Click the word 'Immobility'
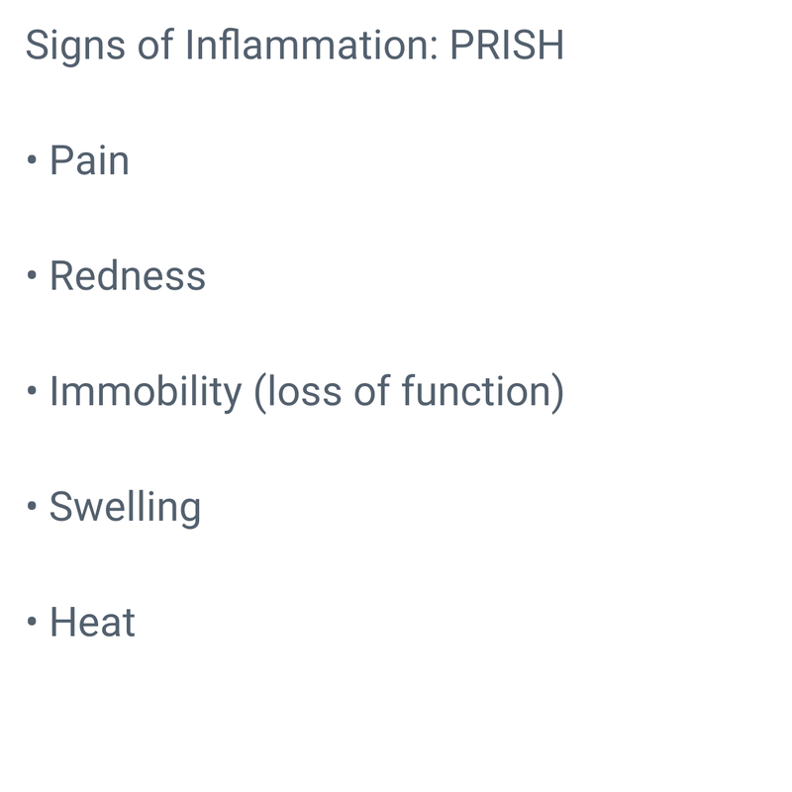 (146, 392)
